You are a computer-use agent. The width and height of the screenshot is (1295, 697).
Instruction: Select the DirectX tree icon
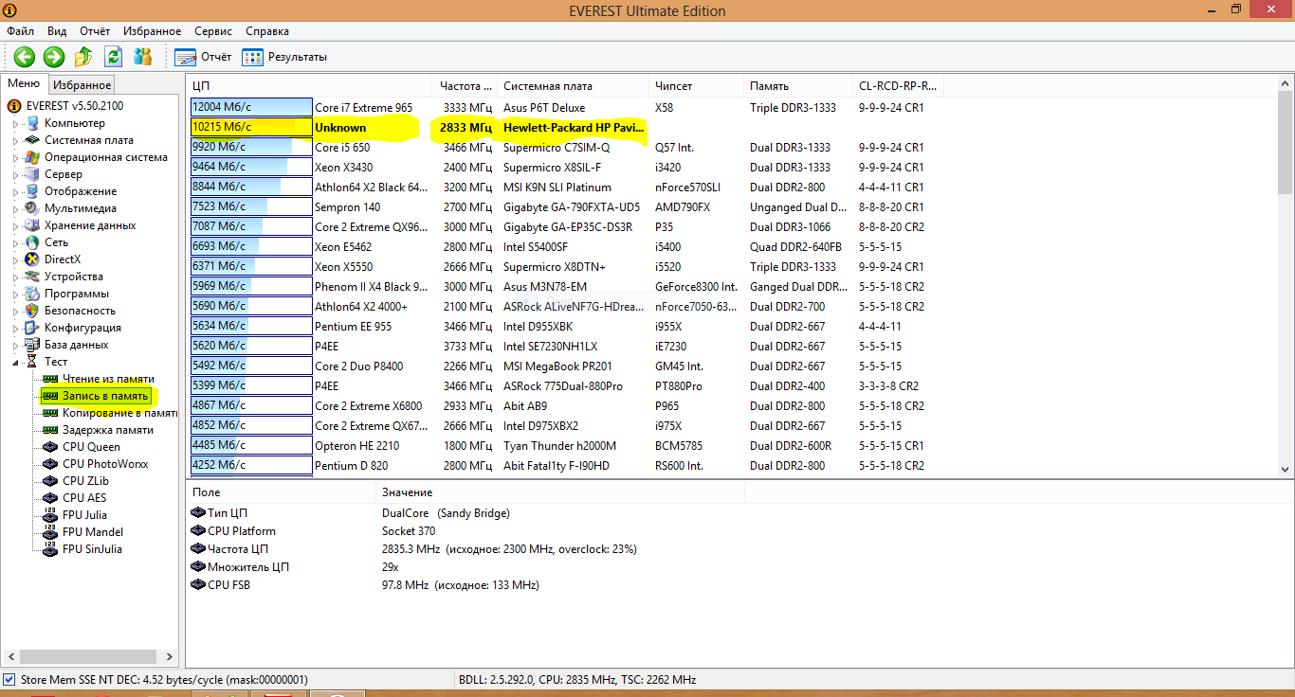[33, 259]
